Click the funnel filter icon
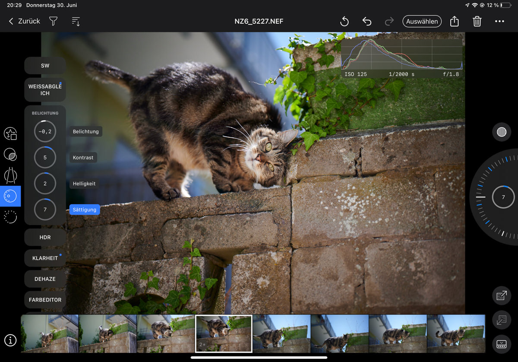The width and height of the screenshot is (518, 362). [x=53, y=21]
